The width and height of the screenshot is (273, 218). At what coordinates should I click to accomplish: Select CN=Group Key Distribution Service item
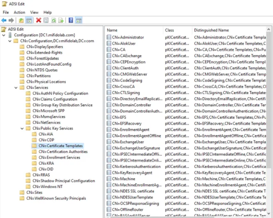[62, 105]
